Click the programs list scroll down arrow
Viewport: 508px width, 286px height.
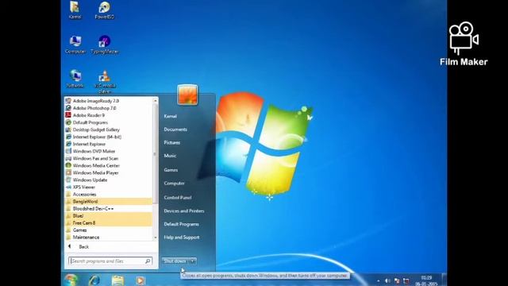(x=156, y=238)
